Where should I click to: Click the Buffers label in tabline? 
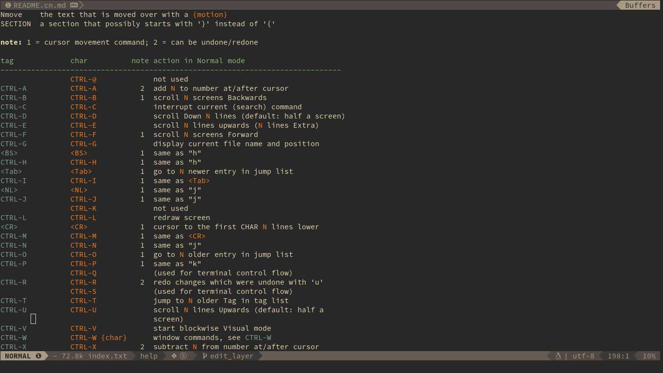click(x=640, y=5)
